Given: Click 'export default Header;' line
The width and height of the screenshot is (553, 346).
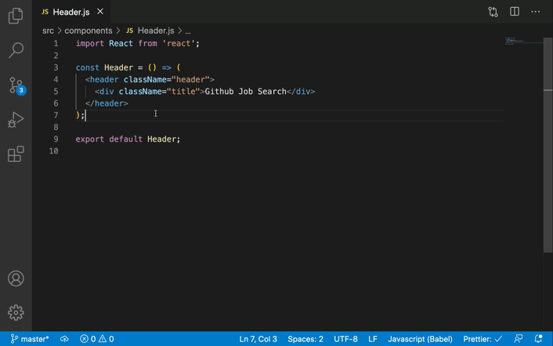Looking at the screenshot, I should [128, 139].
